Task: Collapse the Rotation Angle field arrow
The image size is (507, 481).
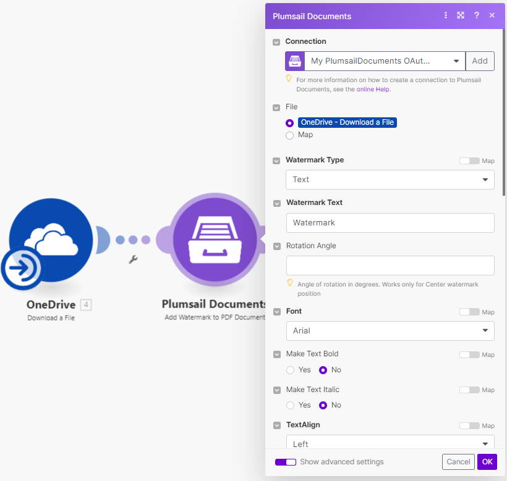Action: (277, 246)
